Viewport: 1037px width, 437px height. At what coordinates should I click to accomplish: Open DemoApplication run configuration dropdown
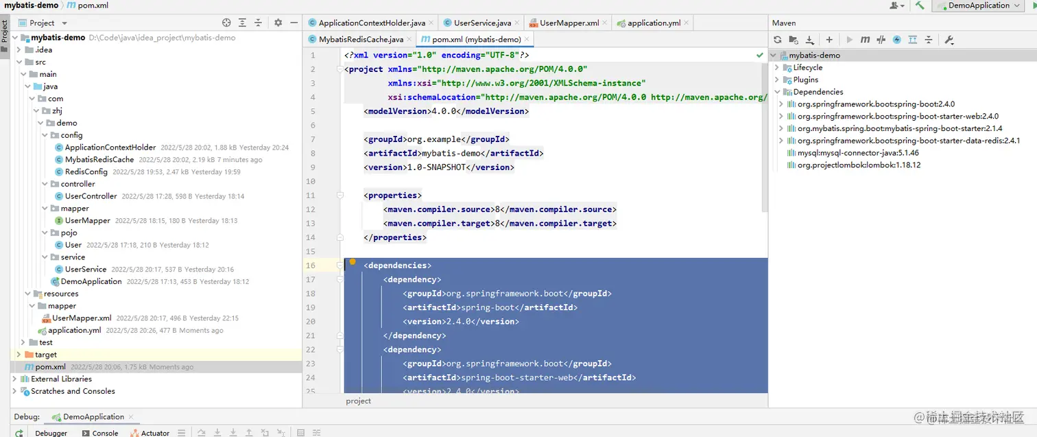point(979,5)
